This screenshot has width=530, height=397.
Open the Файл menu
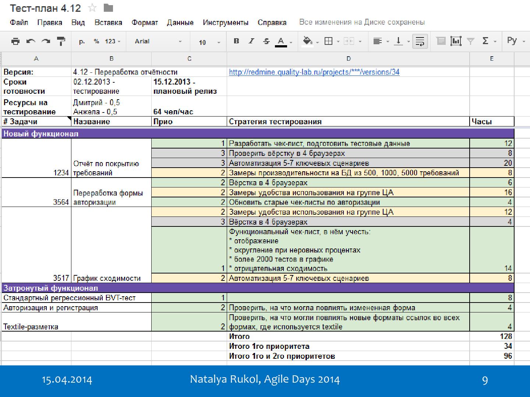[19, 22]
